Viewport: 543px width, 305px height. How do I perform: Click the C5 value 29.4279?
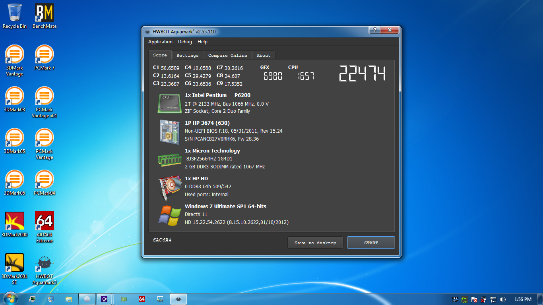click(202, 76)
